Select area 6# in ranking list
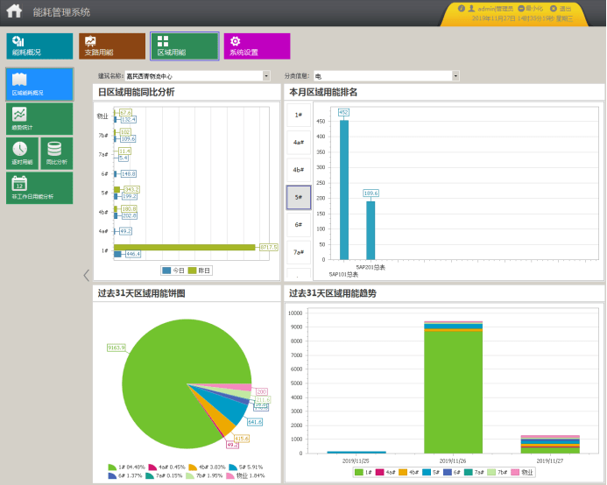This screenshot has width=607, height=485. pyautogui.click(x=299, y=225)
